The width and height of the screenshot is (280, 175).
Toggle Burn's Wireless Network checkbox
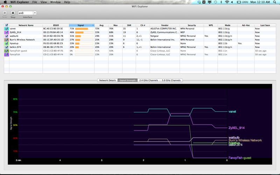[x=7, y=40]
